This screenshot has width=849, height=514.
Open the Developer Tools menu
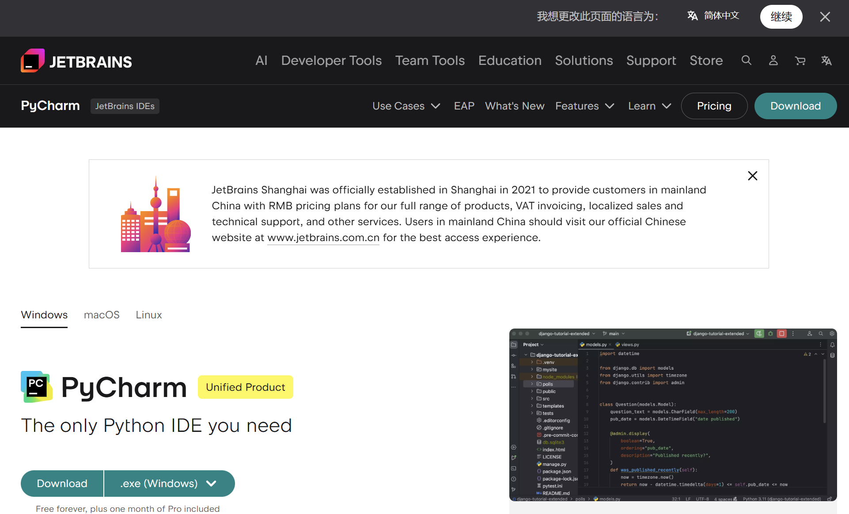coord(331,60)
